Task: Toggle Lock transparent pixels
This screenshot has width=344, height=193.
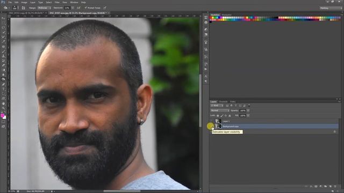Action: (x=218, y=116)
